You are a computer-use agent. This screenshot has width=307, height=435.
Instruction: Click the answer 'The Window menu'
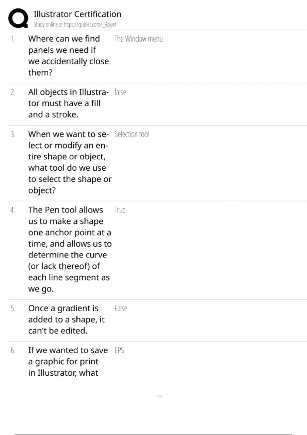point(138,39)
